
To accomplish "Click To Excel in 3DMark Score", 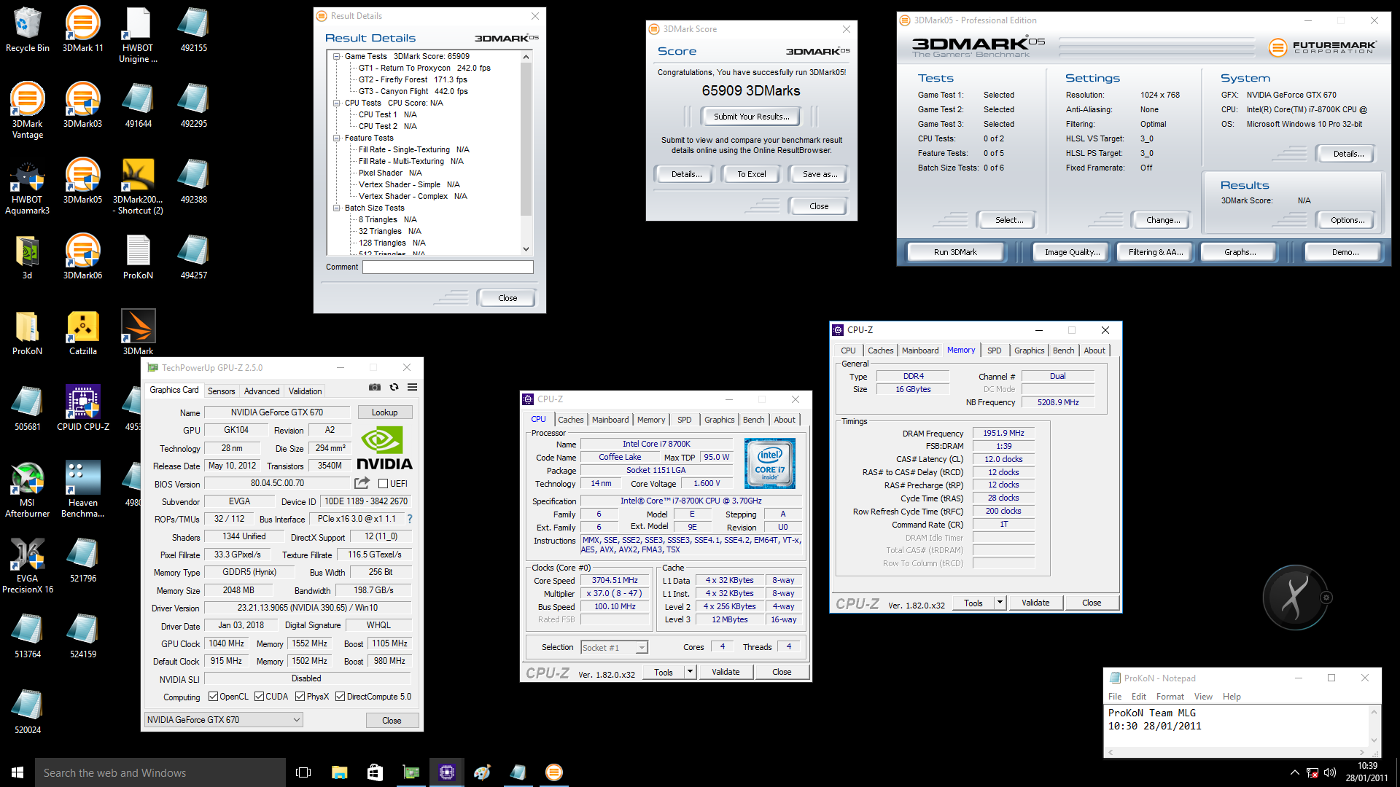I will pyautogui.click(x=751, y=174).
